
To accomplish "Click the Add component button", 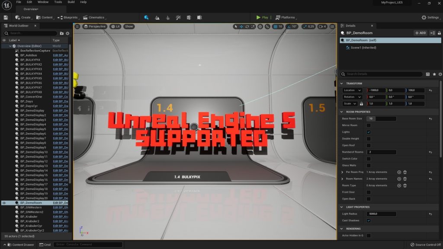I will tap(420, 33).
